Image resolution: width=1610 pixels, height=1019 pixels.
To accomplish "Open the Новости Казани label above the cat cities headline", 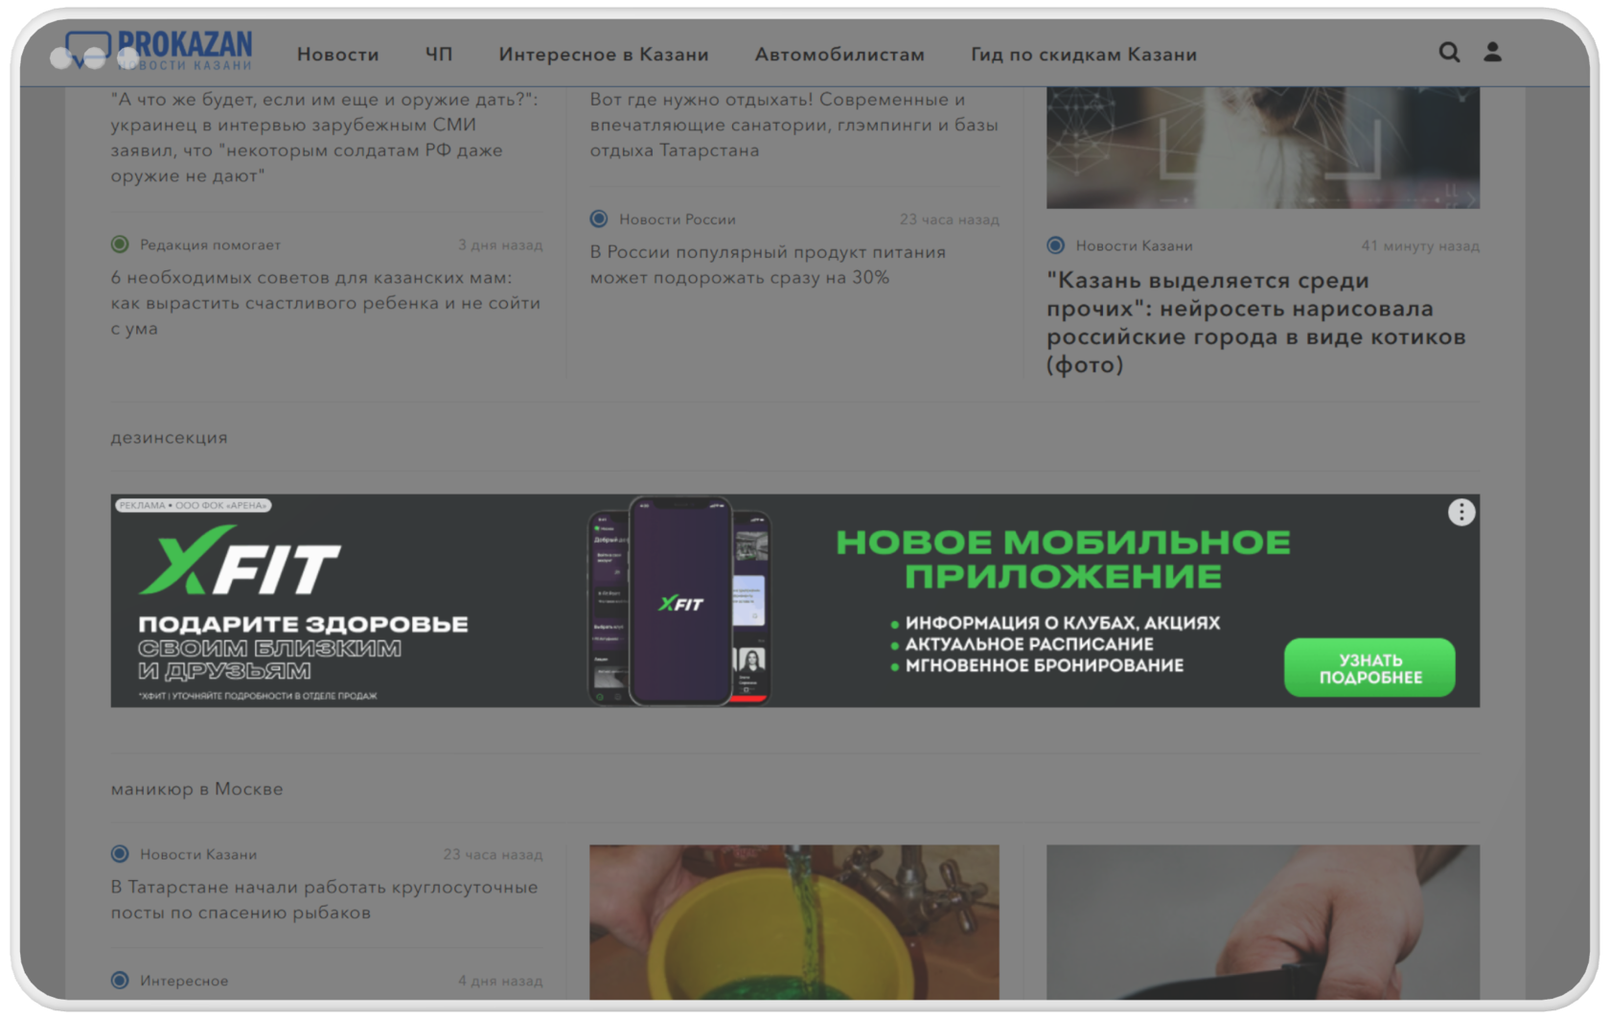I will click(1134, 245).
